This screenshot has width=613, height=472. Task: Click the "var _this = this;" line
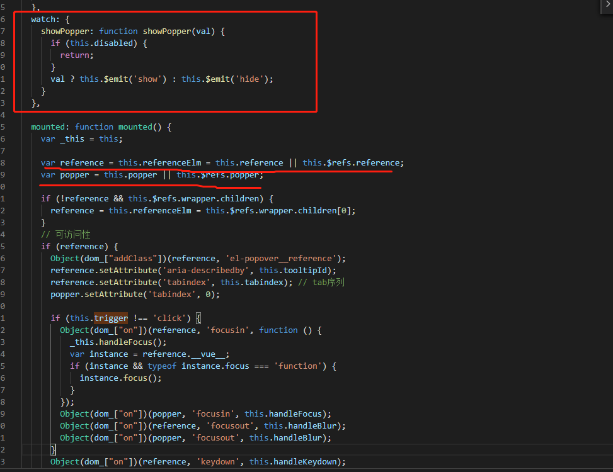pos(82,139)
